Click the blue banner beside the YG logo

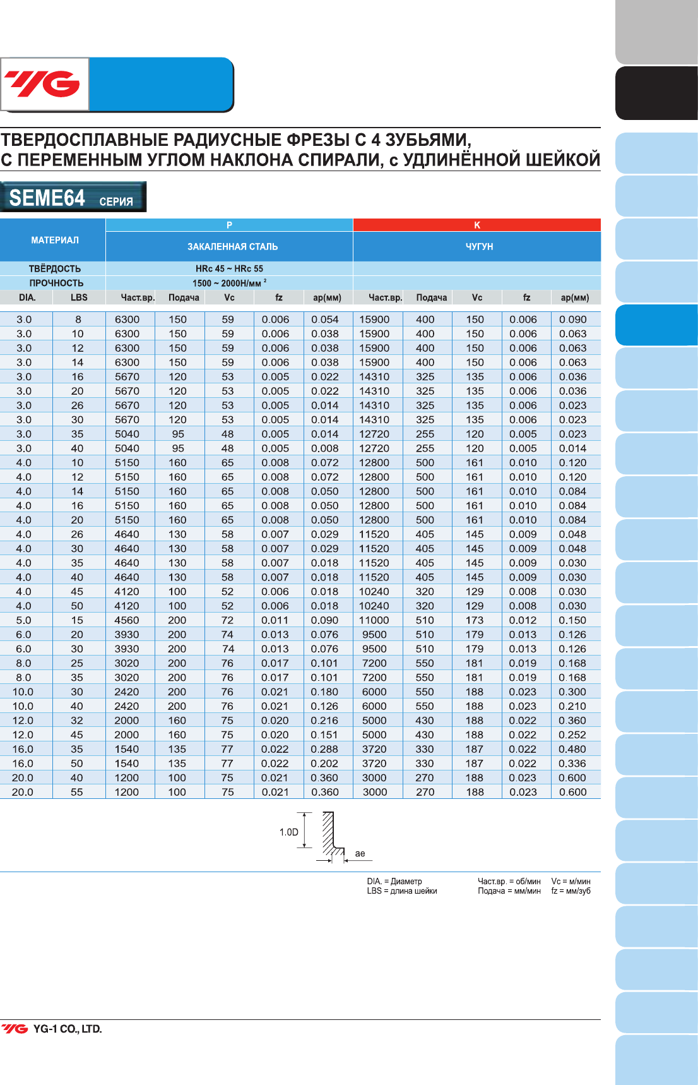[161, 84]
